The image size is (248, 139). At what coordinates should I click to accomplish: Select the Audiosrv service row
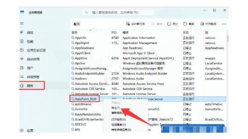tap(148, 78)
